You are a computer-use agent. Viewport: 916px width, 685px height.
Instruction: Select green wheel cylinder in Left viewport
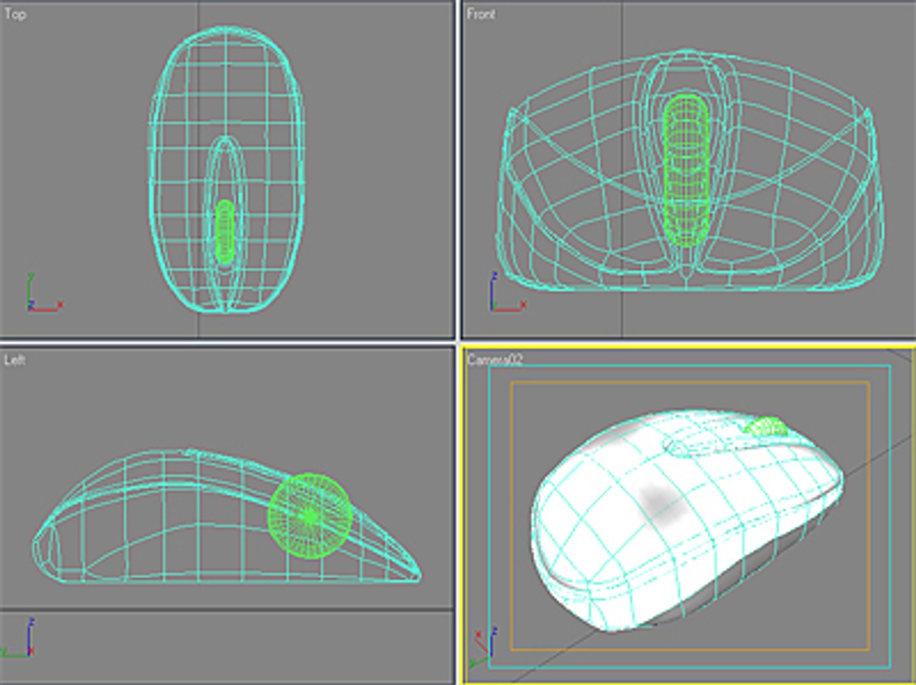[309, 516]
